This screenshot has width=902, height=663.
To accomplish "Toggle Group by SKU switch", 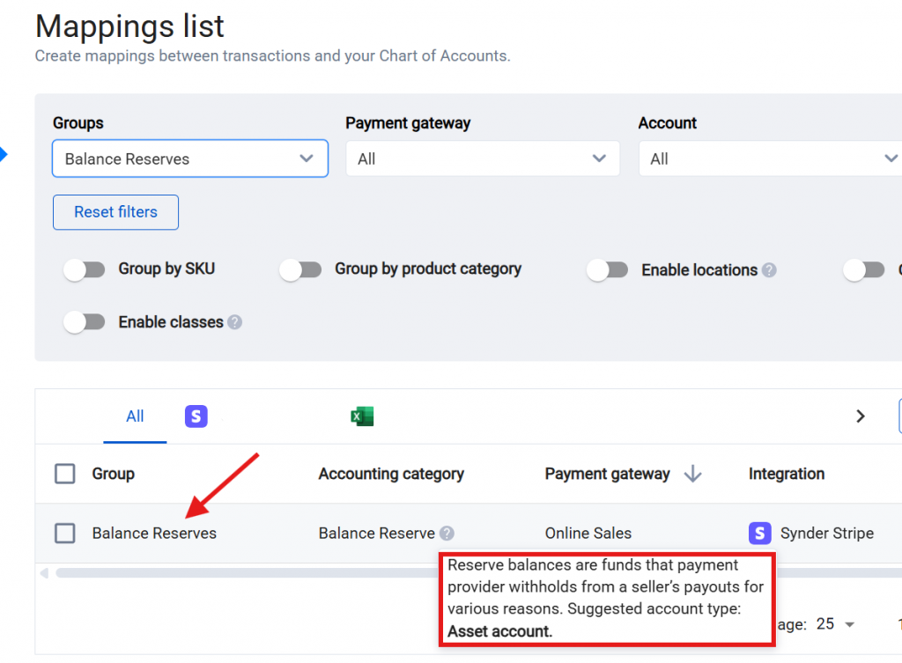I will [x=85, y=270].
